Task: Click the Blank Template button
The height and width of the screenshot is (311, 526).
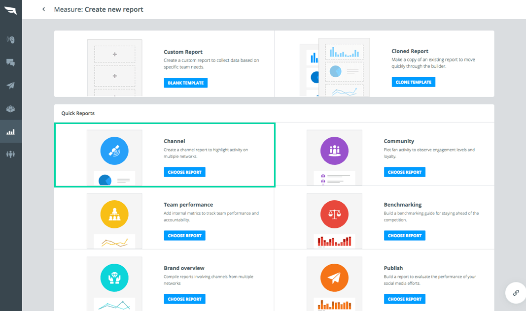Action: click(x=185, y=83)
